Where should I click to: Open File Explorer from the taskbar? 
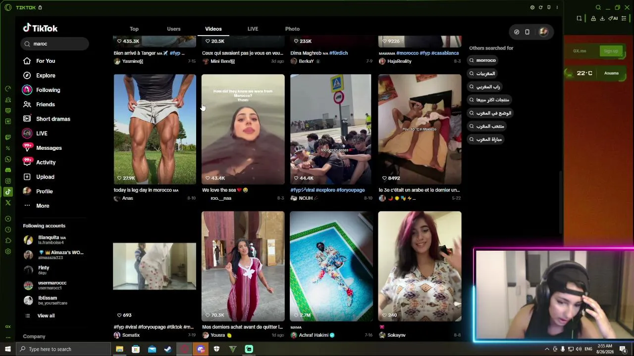119,349
